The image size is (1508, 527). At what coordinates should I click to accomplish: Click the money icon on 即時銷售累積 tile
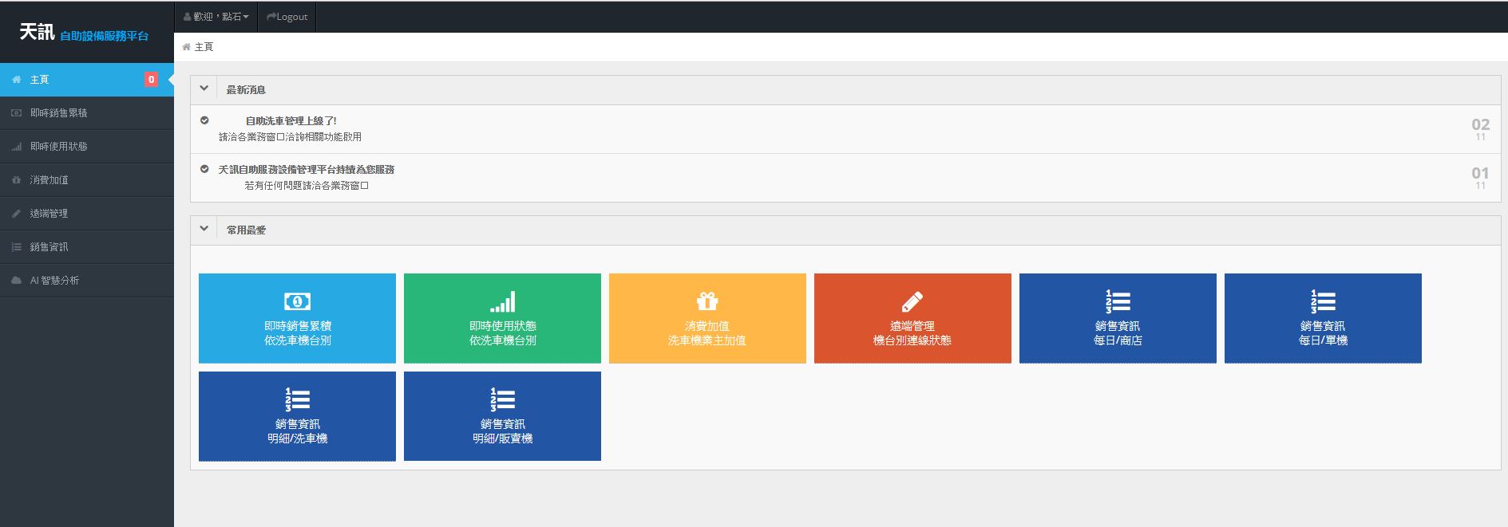click(x=297, y=301)
